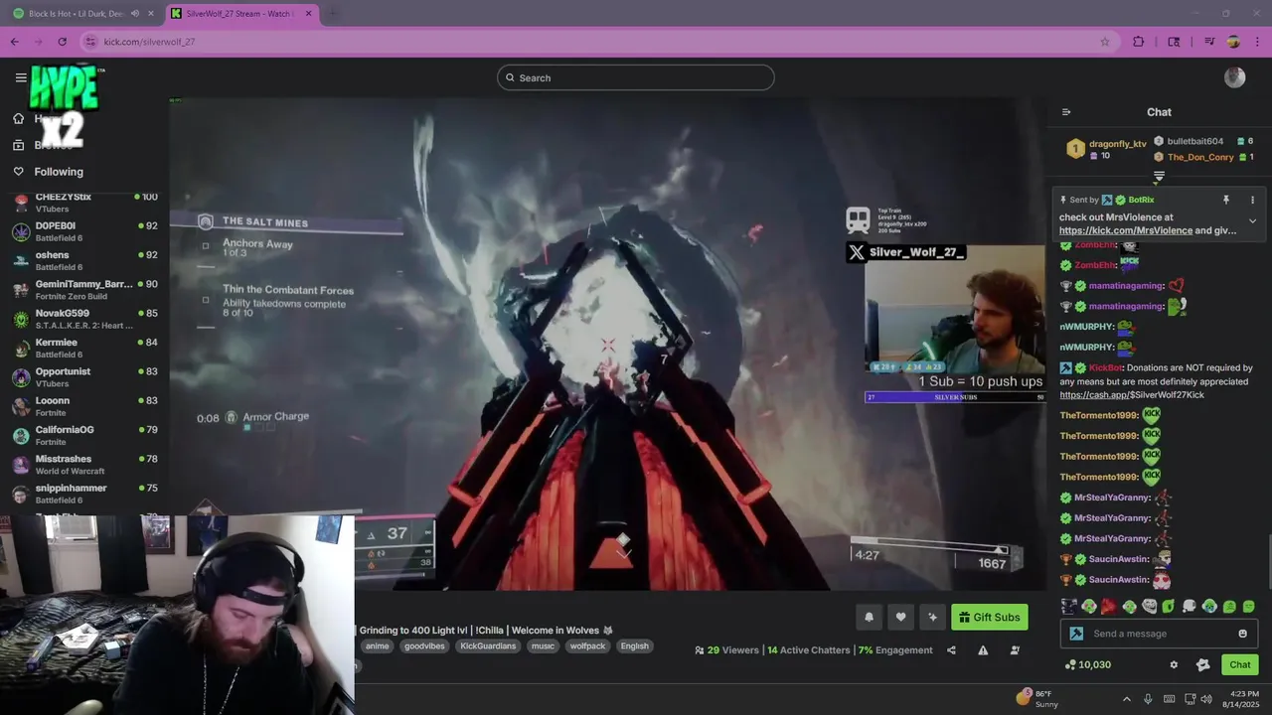
Task: Select the SilverWolf_27 Stream browser tab
Action: click(x=238, y=14)
